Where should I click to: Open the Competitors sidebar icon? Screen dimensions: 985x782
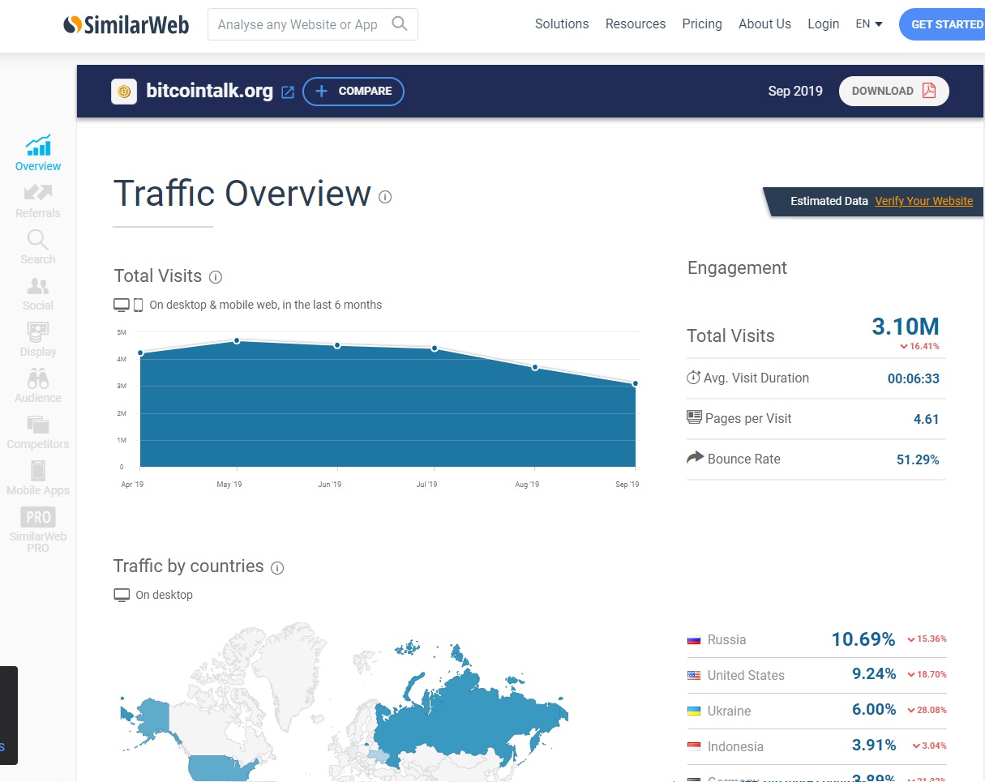click(x=38, y=425)
